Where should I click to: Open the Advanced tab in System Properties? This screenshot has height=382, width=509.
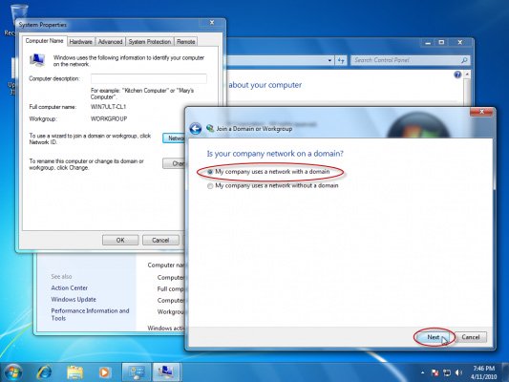coord(111,42)
